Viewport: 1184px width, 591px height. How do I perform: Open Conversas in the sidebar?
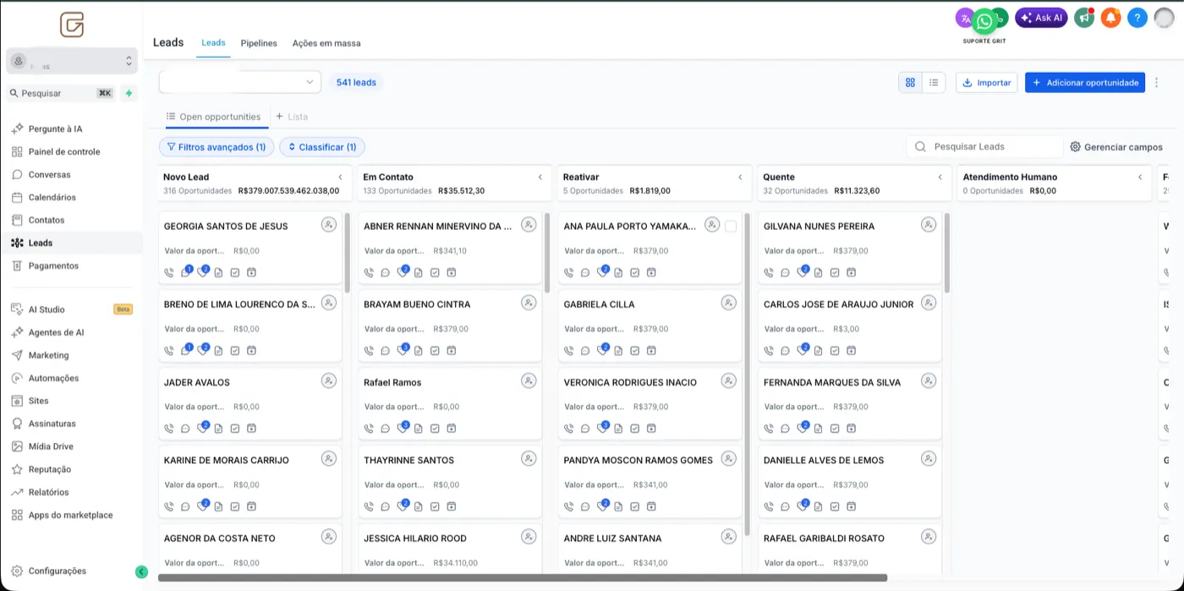pos(49,175)
